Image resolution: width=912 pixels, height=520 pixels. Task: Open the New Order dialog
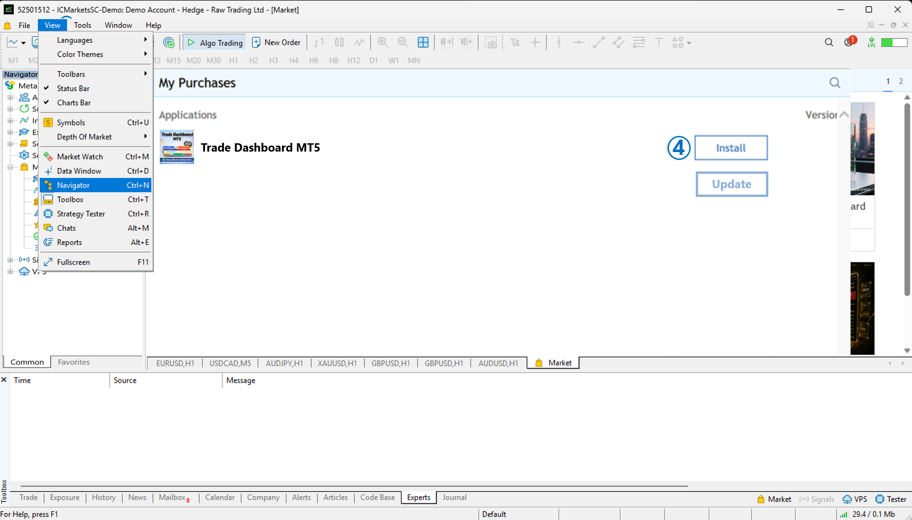tap(276, 43)
